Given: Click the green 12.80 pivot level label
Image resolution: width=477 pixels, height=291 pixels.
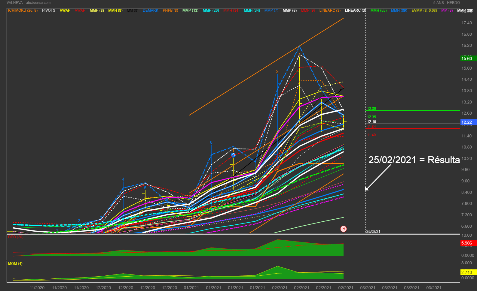Looking at the screenshot, I should pyautogui.click(x=372, y=109).
